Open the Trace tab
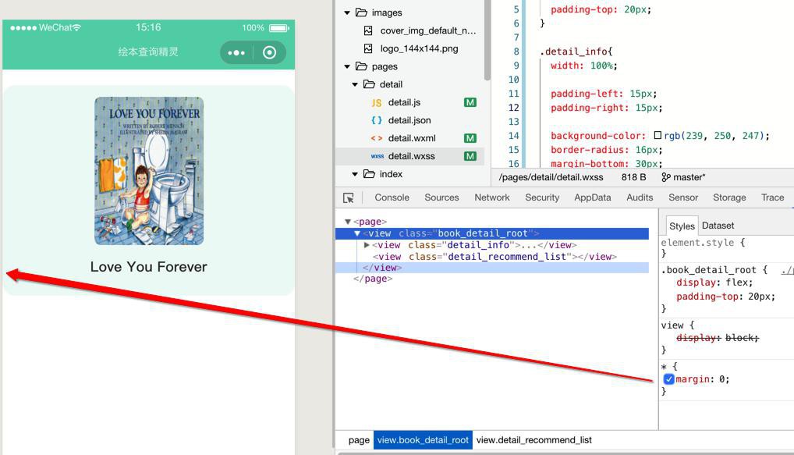794x455 pixels. (772, 197)
